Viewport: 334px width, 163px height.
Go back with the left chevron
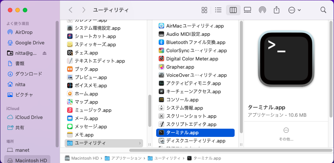click(x=71, y=10)
